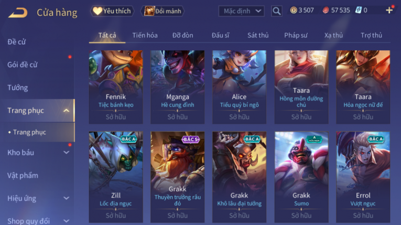The width and height of the screenshot is (401, 225).
Task: Open the search magnifier icon
Action: (276, 11)
